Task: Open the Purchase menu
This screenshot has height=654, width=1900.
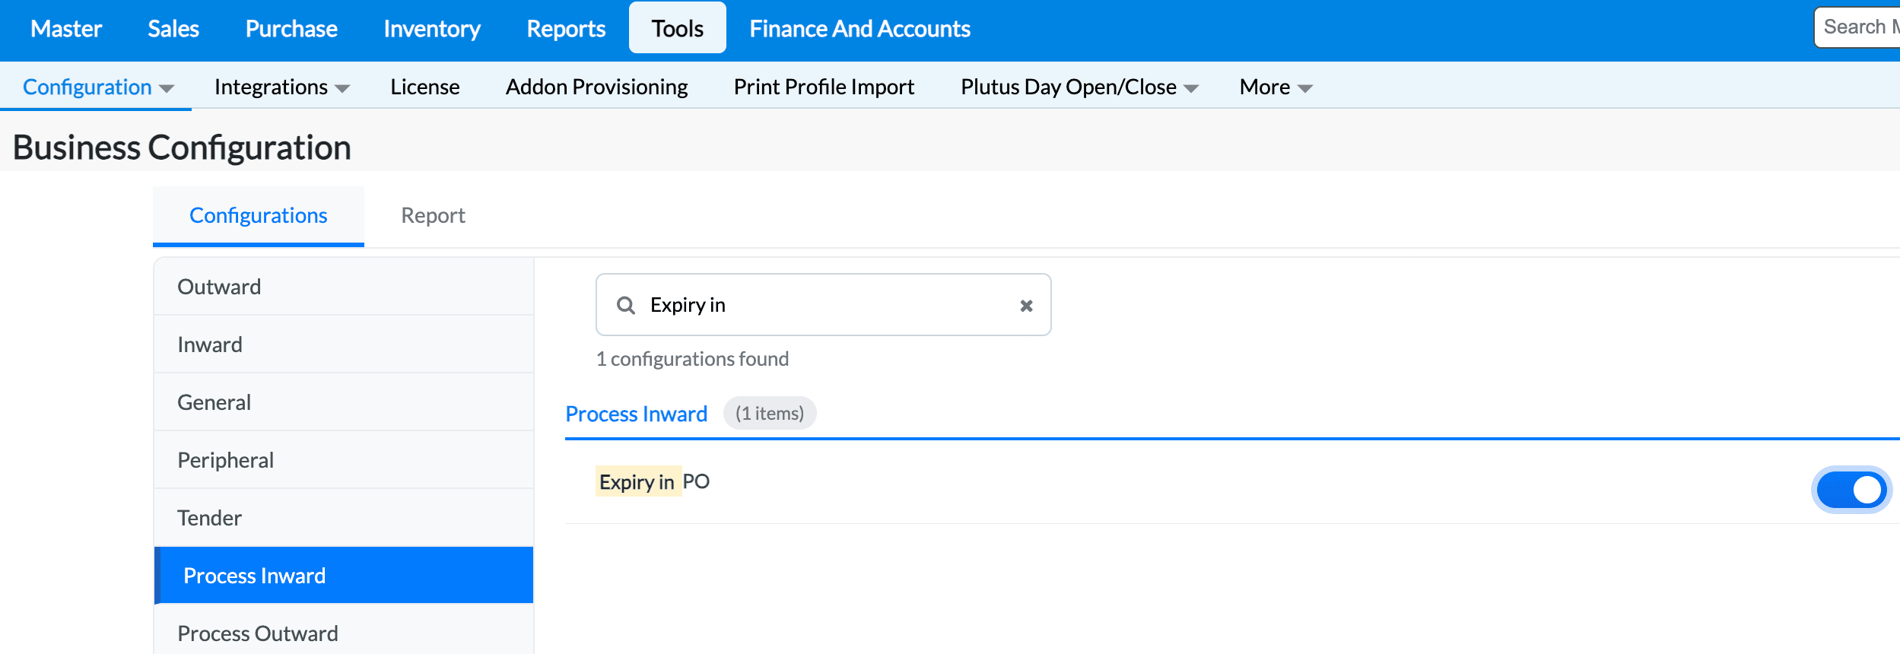Action: 291,29
